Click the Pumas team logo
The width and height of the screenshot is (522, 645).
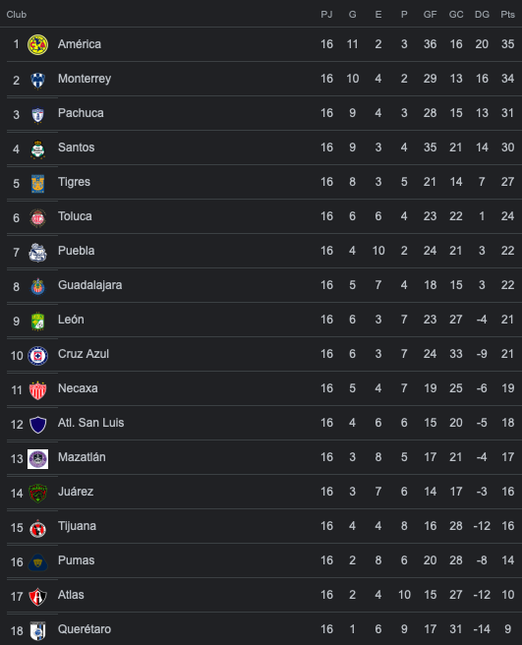[x=37, y=562]
